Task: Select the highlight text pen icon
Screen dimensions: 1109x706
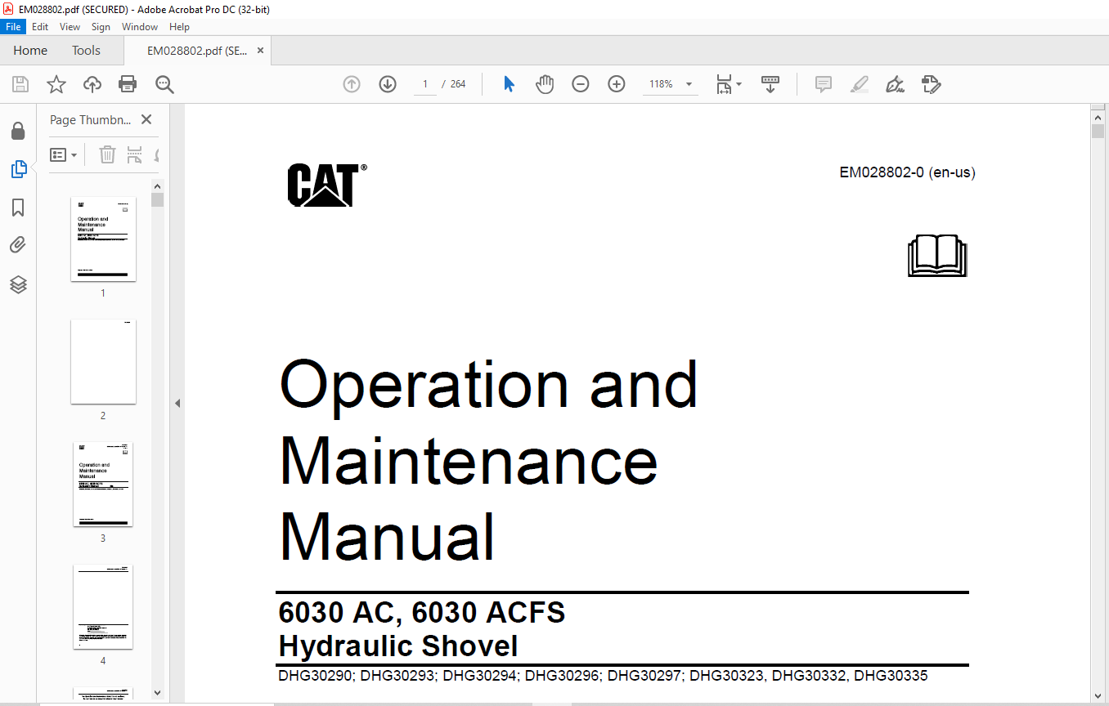Action: (x=859, y=84)
